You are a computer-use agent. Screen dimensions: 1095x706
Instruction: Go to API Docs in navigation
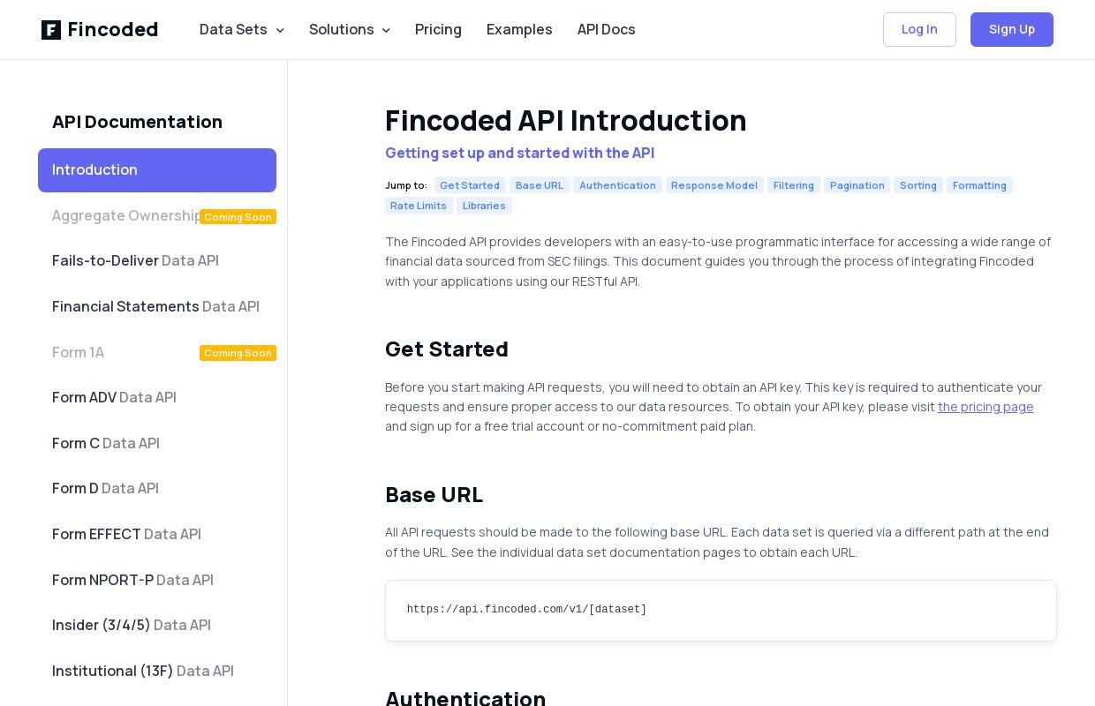[x=607, y=29]
